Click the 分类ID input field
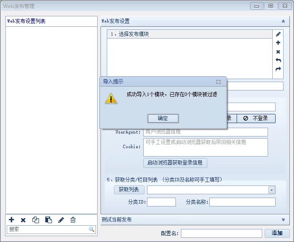 tap(161, 202)
